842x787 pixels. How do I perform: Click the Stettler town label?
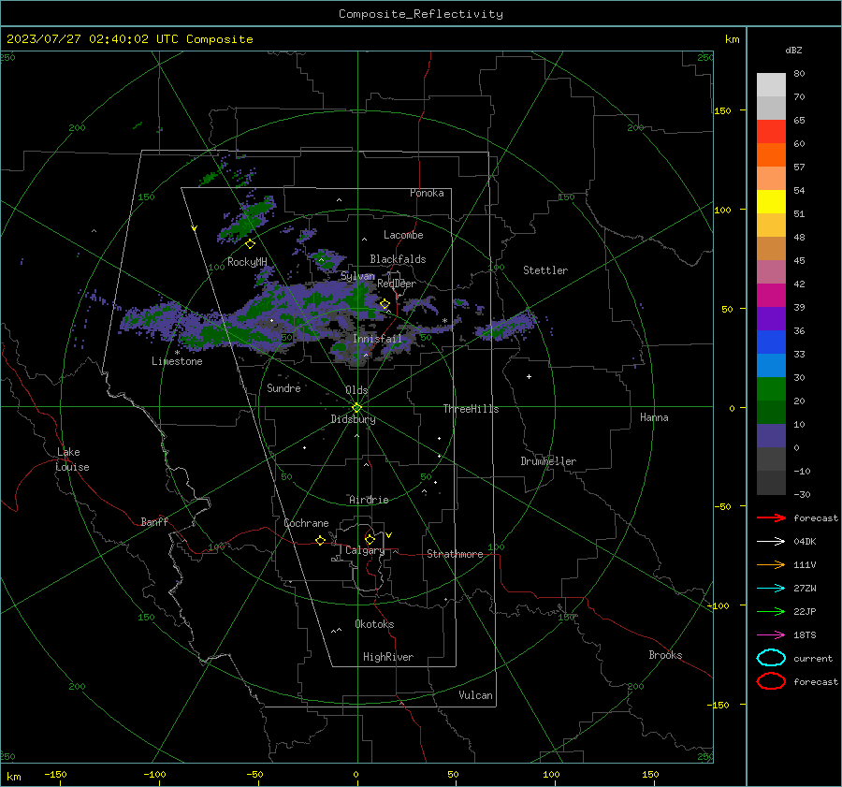pos(545,270)
